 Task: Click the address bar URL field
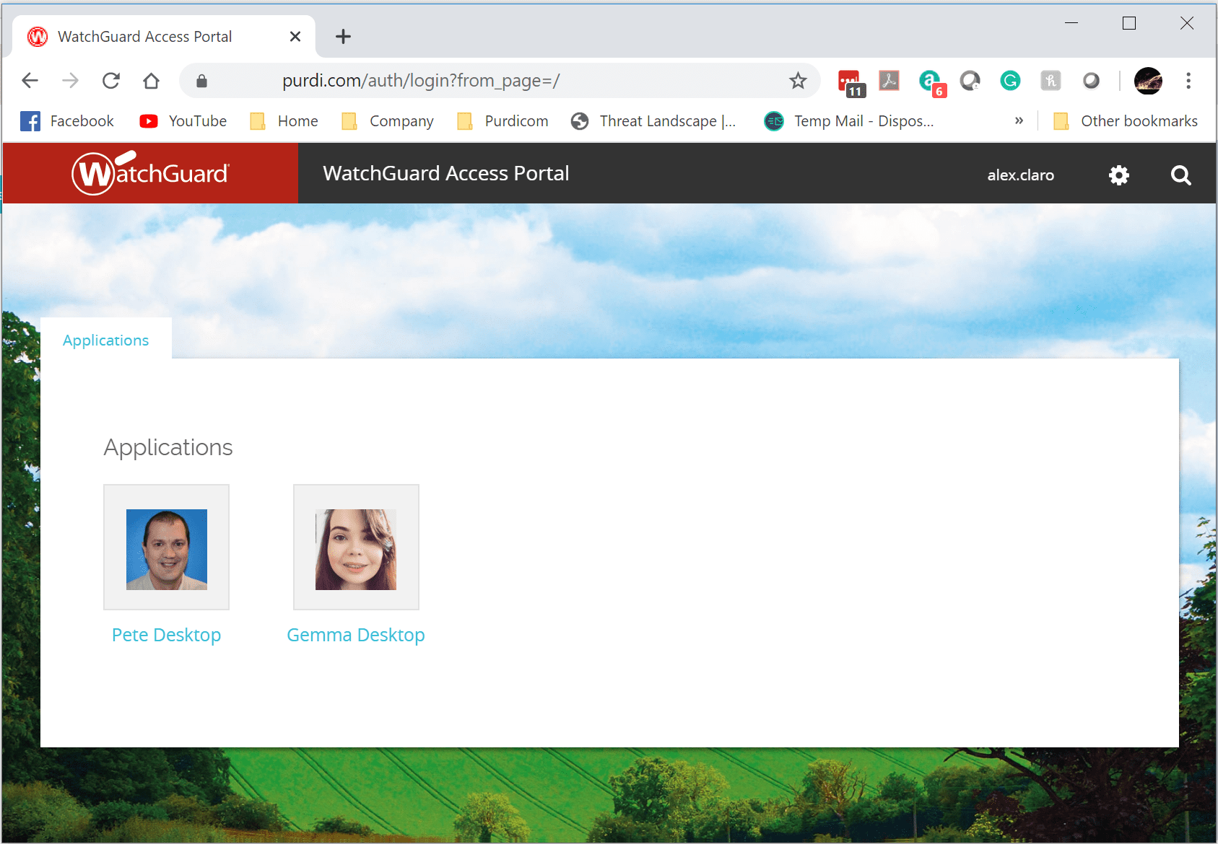[x=498, y=80]
